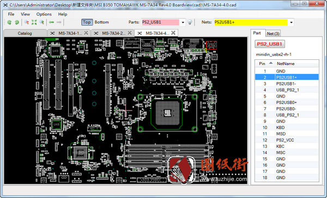
Task: Open the File menu
Action: [x=11, y=14]
